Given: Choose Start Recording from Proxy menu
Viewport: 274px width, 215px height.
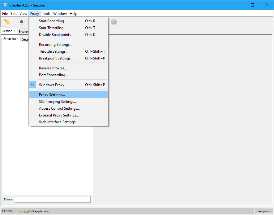Looking at the screenshot, I should [69, 21].
